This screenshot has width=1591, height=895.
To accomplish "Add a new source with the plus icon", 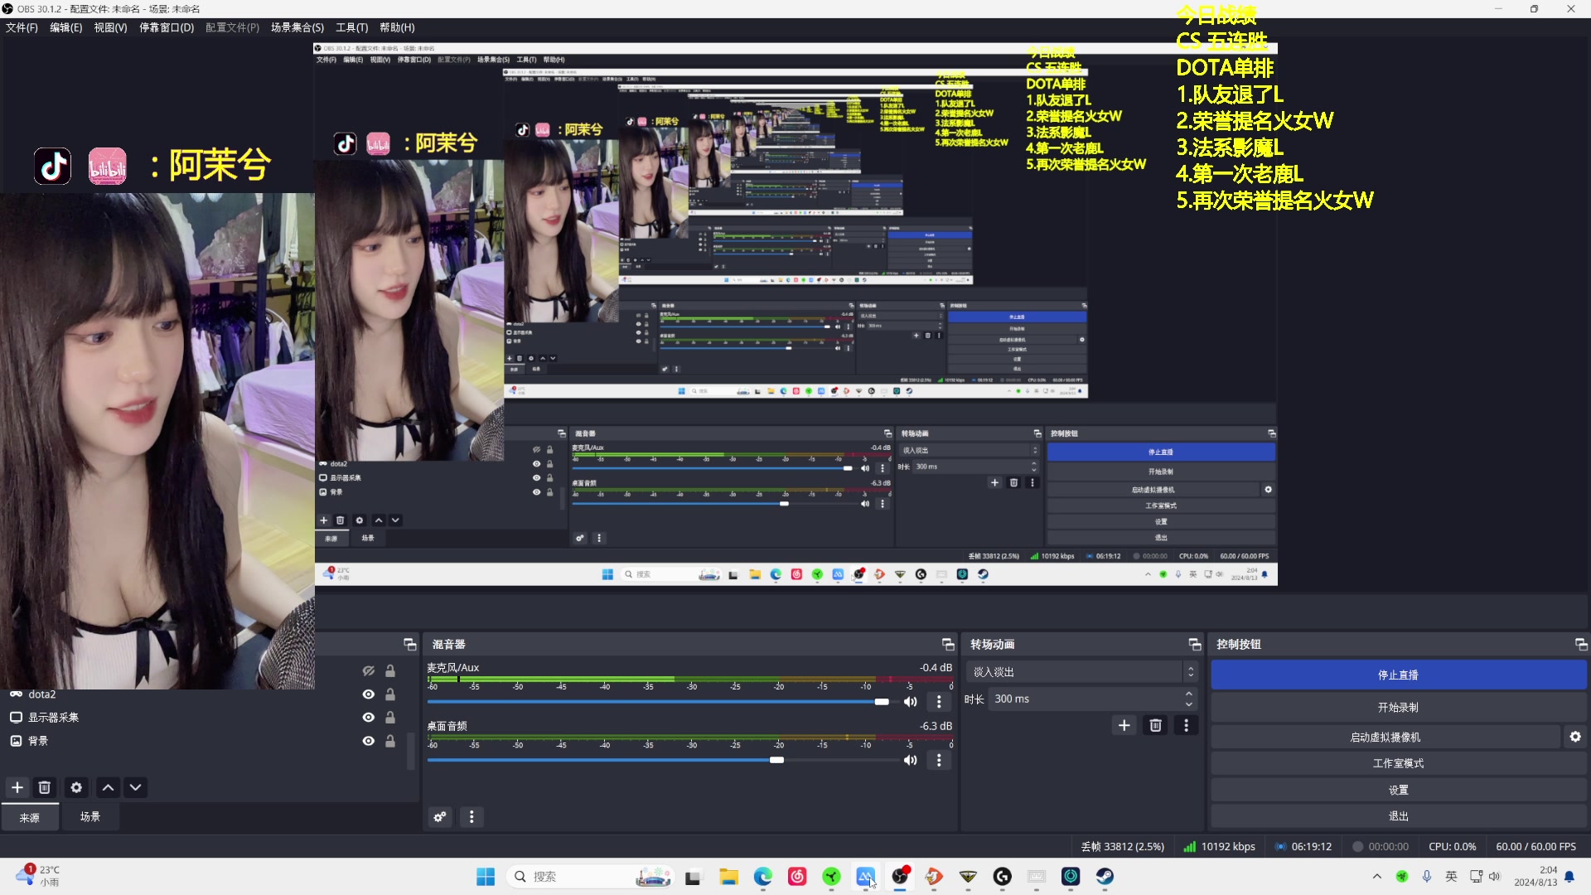I will (17, 787).
